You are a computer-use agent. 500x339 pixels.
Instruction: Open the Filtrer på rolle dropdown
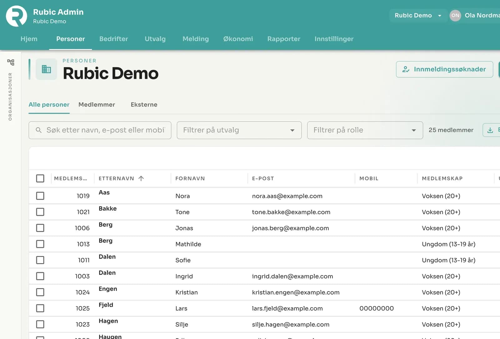(365, 130)
